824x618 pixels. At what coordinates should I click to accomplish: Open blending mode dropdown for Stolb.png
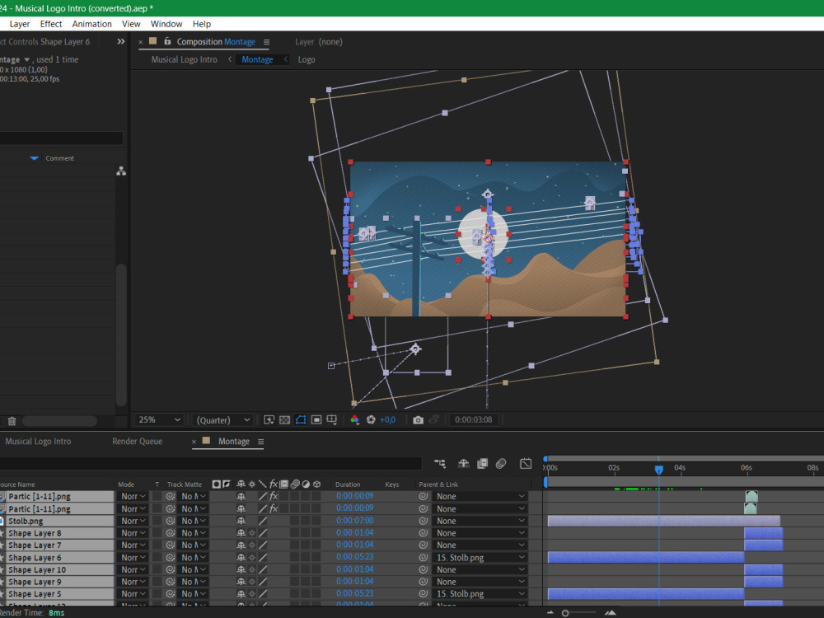tap(133, 520)
